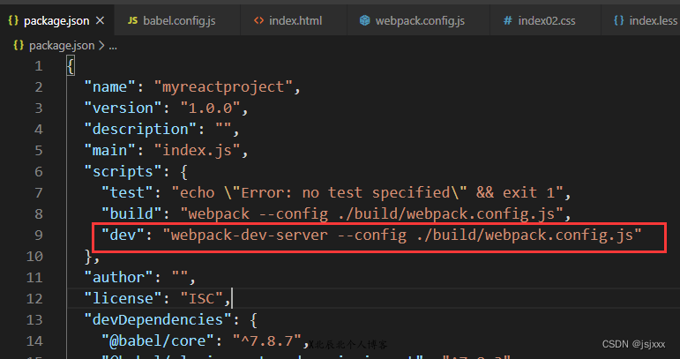
Task: Click the braces icon on index.less tab
Action: pyautogui.click(x=619, y=20)
